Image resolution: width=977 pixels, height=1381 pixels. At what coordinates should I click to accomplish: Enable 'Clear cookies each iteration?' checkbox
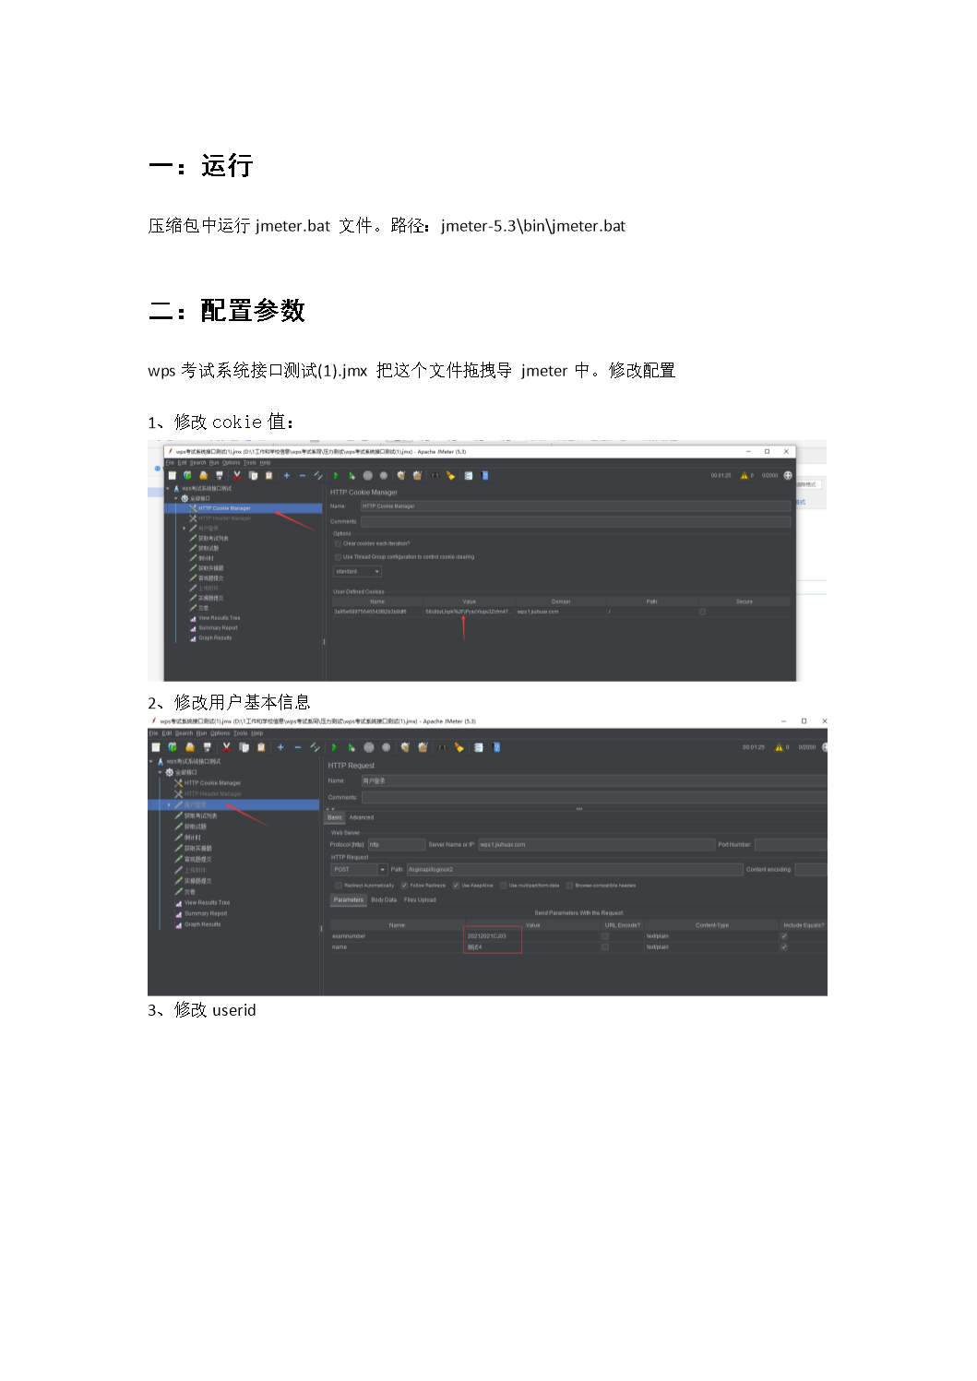tap(338, 543)
